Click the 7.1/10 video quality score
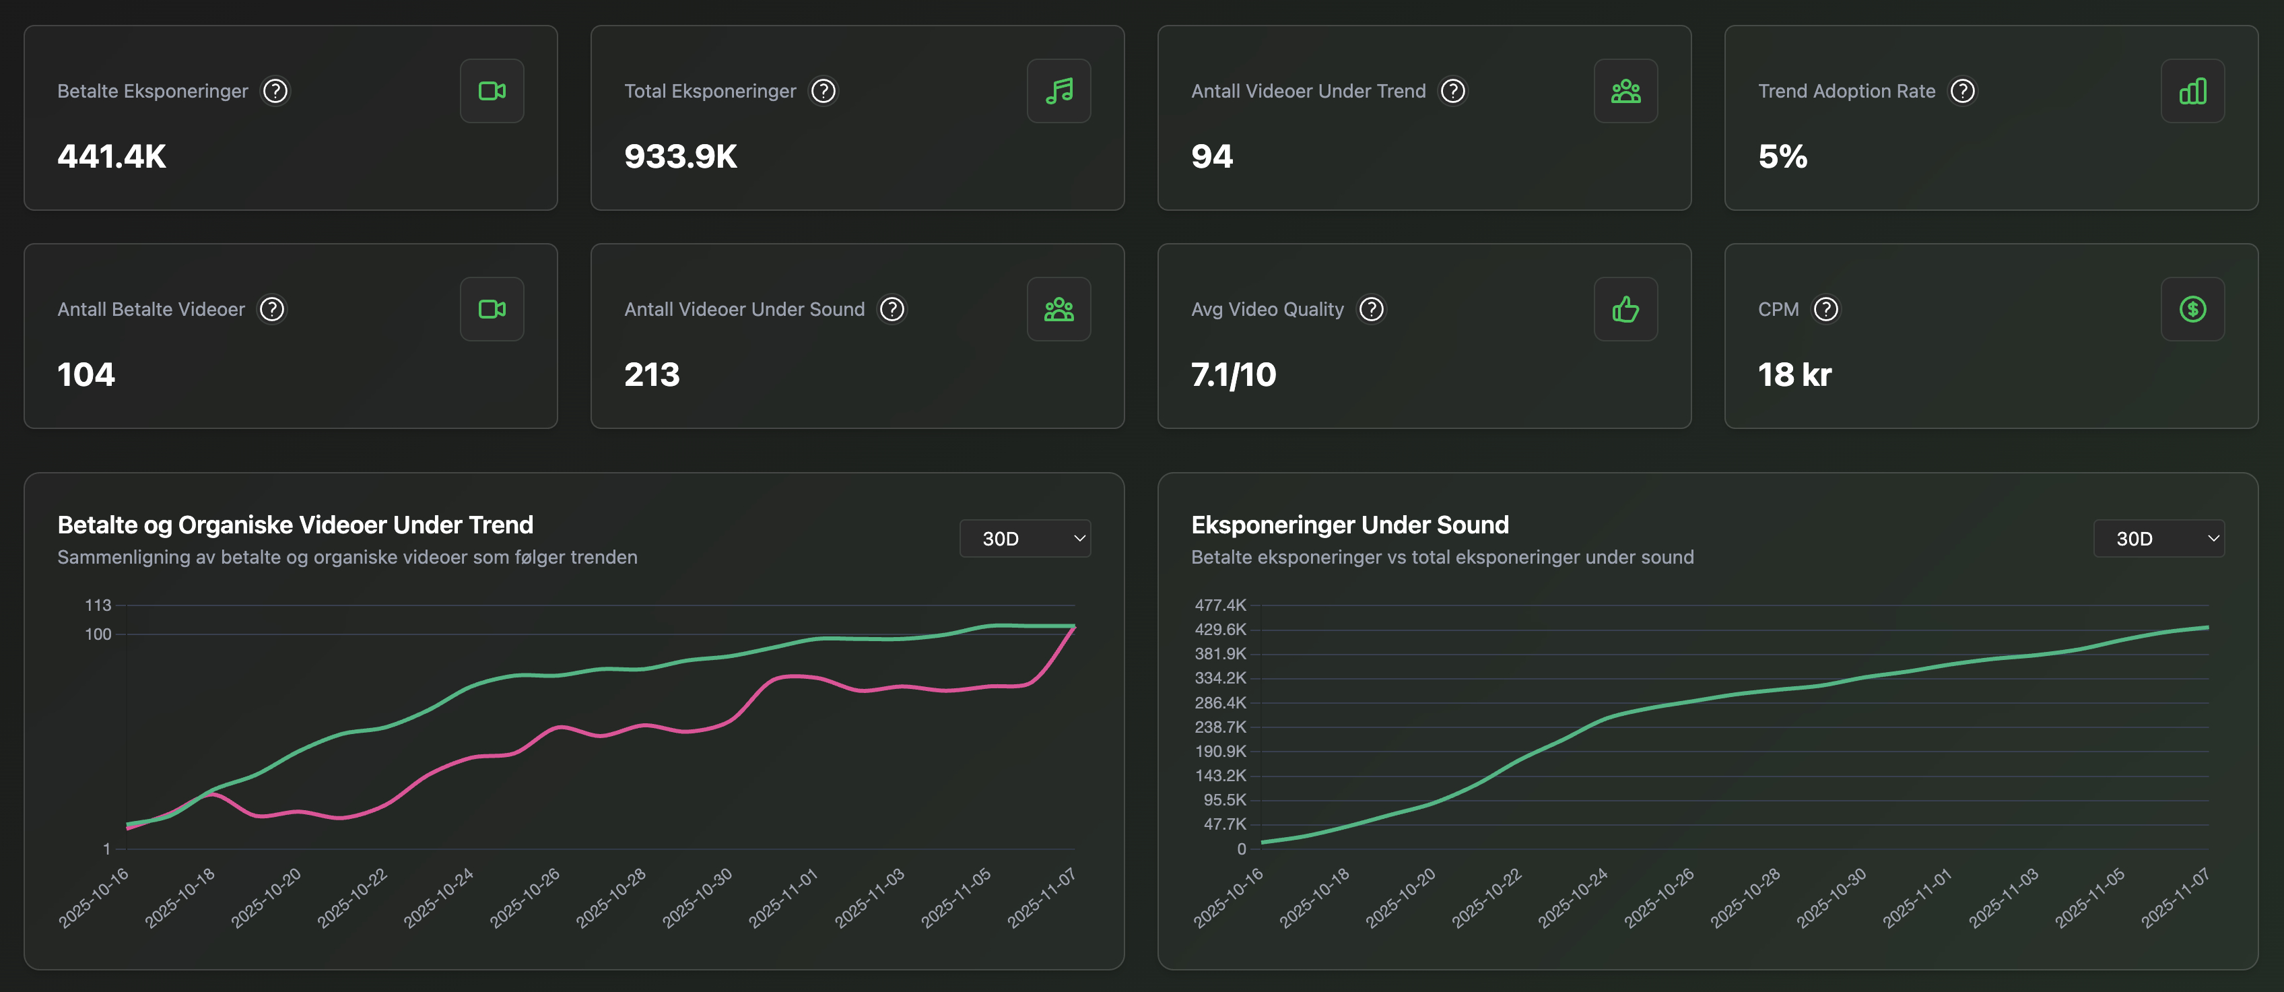Image resolution: width=2284 pixels, height=992 pixels. tap(1234, 374)
